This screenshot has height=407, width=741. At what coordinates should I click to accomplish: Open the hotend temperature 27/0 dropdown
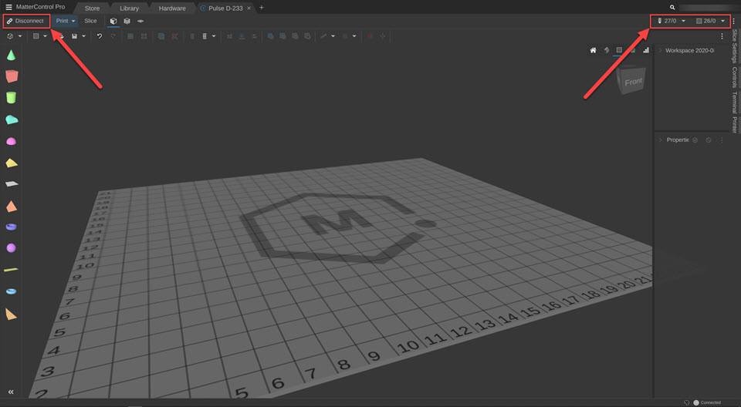point(683,21)
